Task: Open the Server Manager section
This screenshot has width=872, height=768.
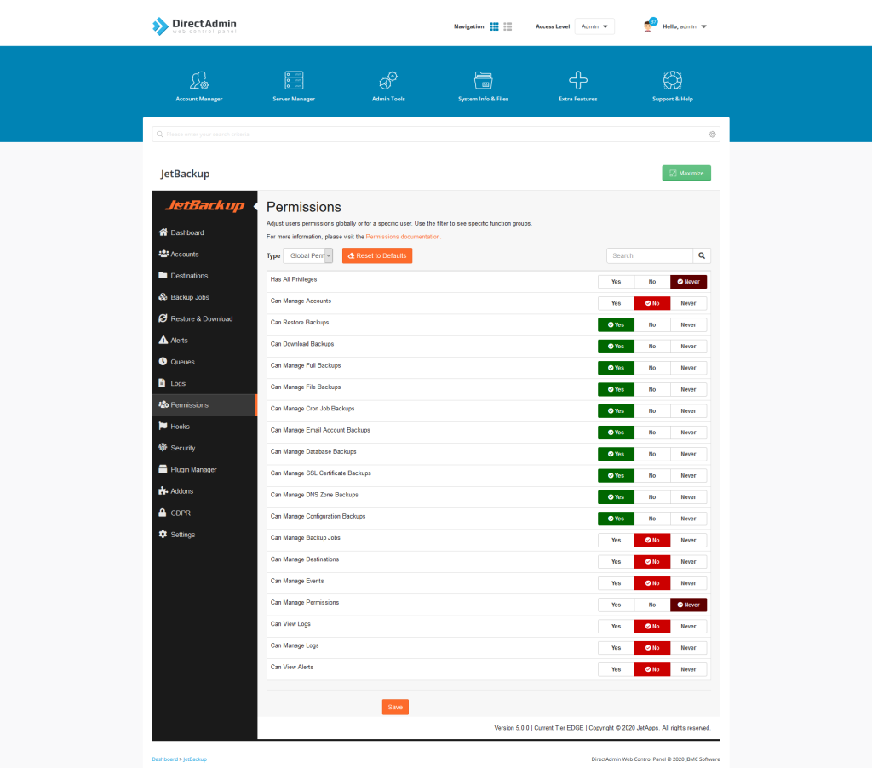Action: pos(294,85)
